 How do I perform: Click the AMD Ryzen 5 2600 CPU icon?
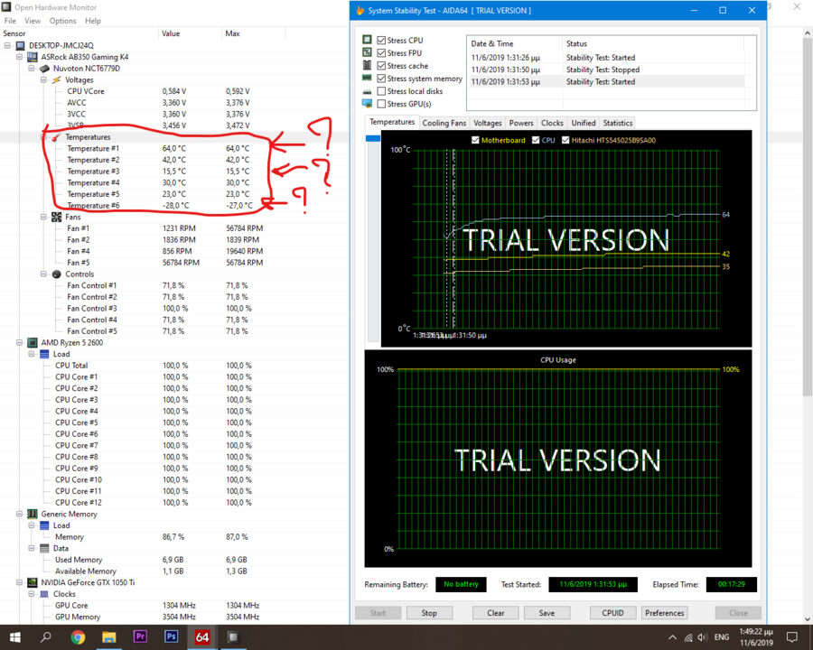click(33, 343)
